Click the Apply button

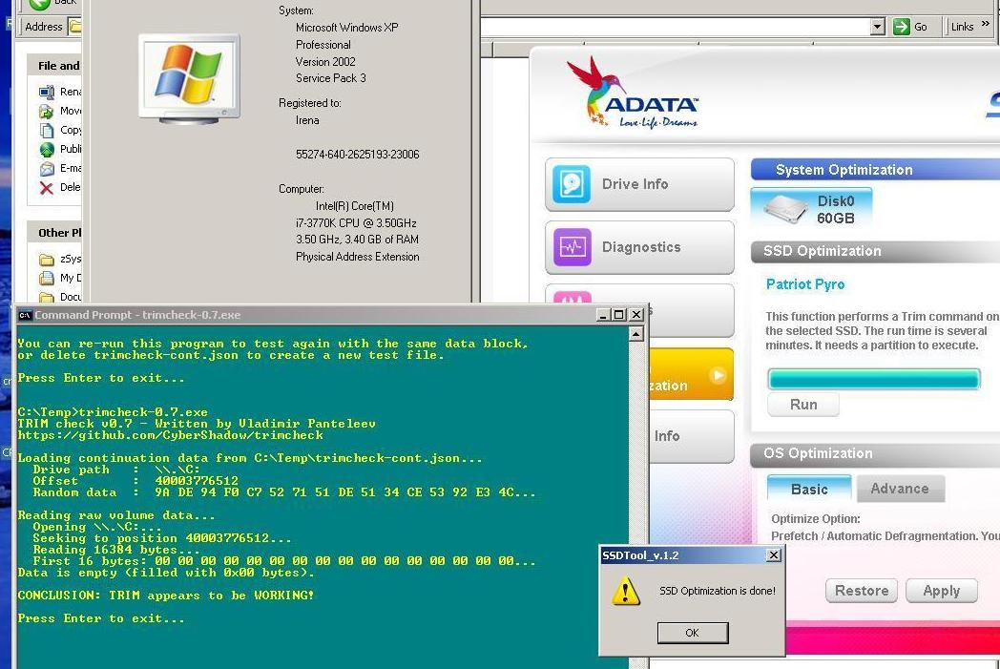click(x=942, y=591)
